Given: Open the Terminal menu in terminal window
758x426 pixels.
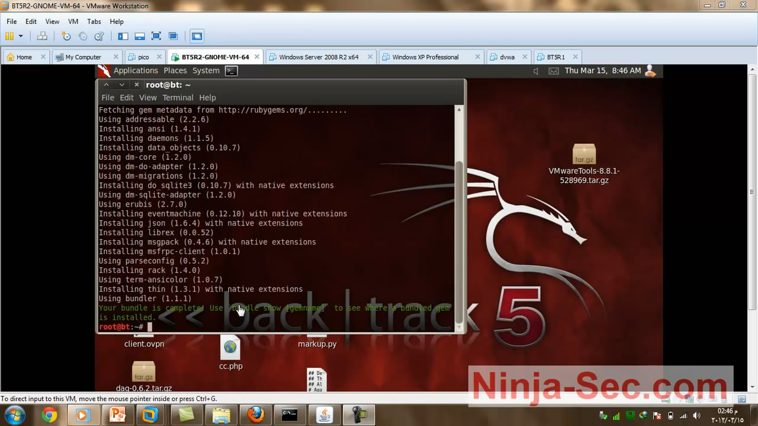Looking at the screenshot, I should pyautogui.click(x=178, y=98).
